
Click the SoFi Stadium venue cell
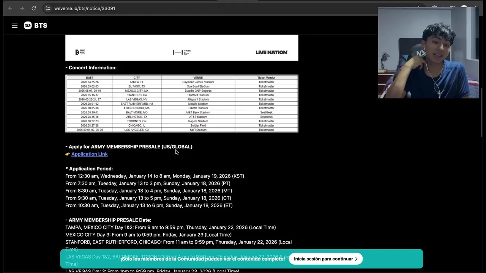(x=198, y=130)
